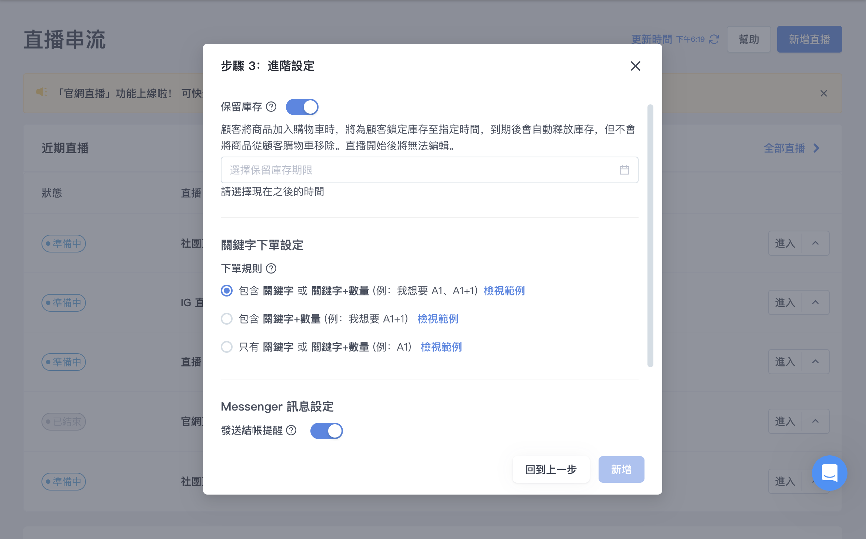Click the 幫助 button
The width and height of the screenshot is (866, 539).
[749, 39]
